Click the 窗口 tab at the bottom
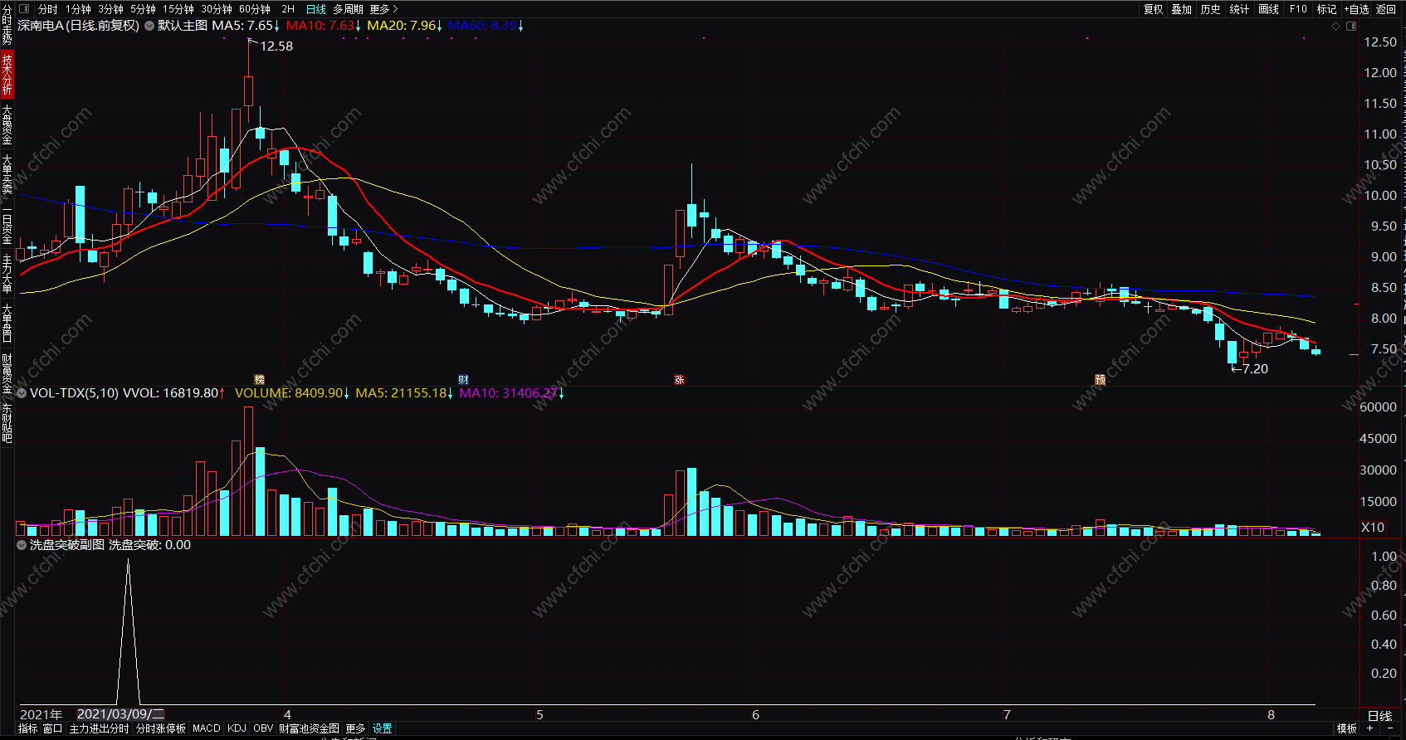 52,728
